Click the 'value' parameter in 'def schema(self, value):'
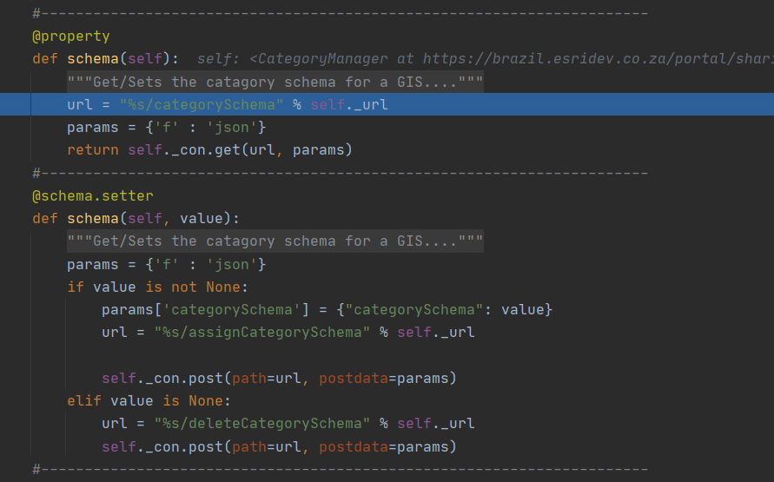This screenshot has height=482, width=774. point(202,219)
